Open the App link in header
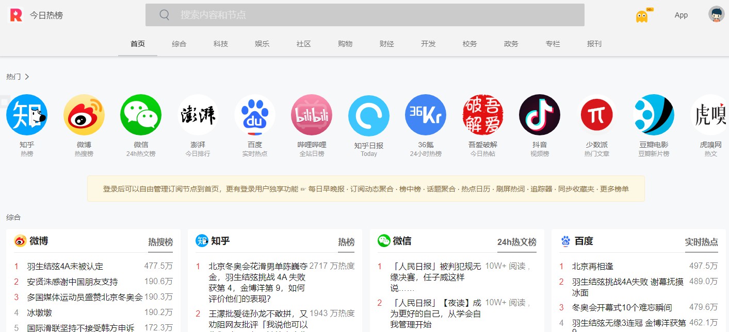Viewport: 729px width, 332px height. click(681, 15)
